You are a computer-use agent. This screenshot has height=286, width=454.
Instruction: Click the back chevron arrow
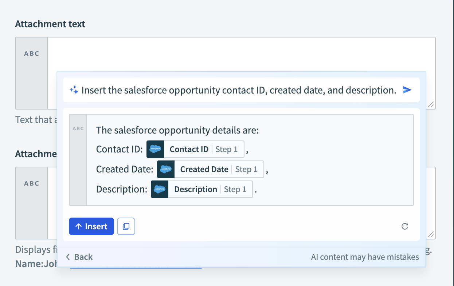68,257
